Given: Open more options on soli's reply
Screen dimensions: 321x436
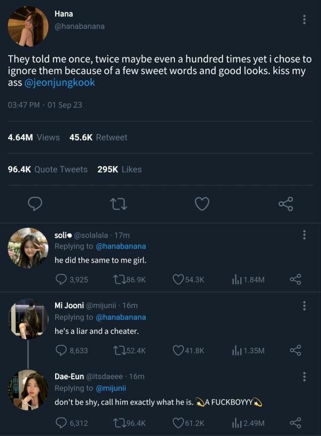Looking at the screenshot, I should point(304,234).
